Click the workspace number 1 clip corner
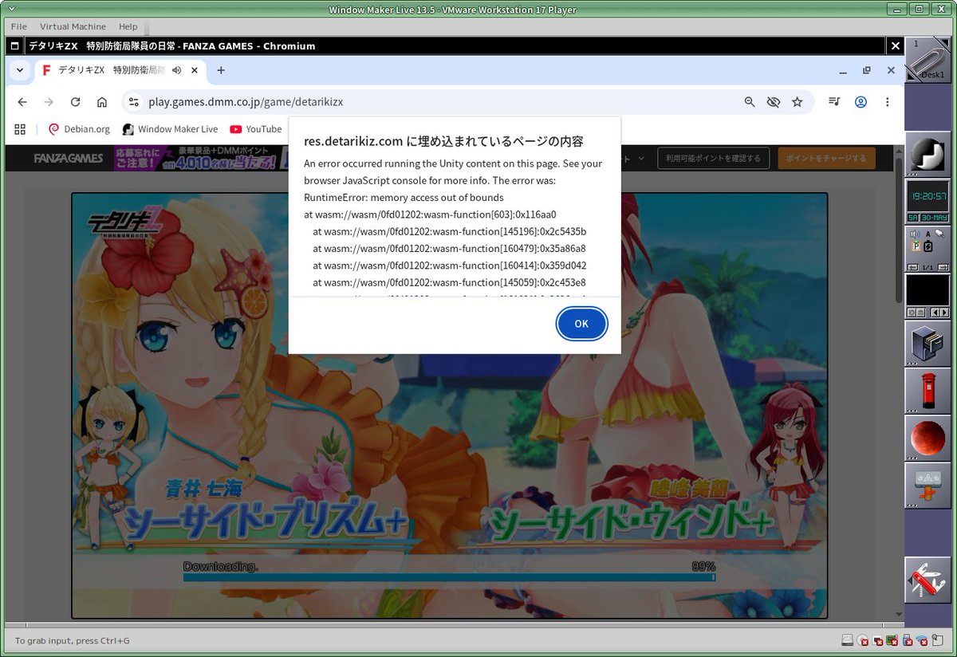 [916, 45]
